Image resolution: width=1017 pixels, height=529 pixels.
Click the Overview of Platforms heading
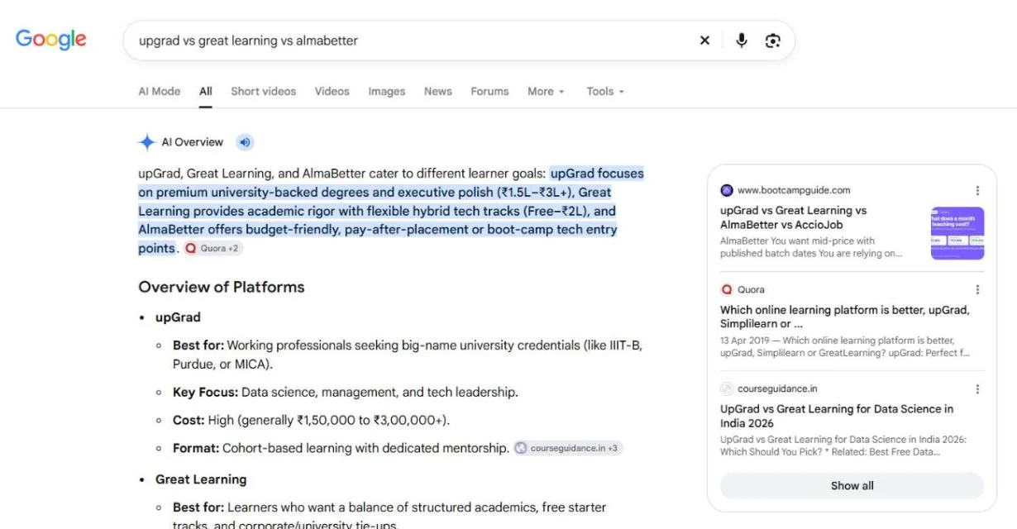pyautogui.click(x=222, y=287)
